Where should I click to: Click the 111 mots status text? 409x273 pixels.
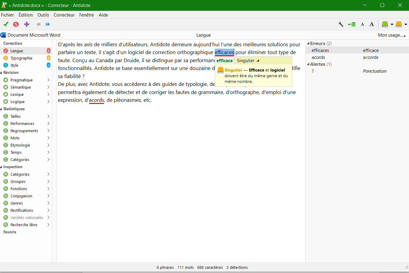186,268
